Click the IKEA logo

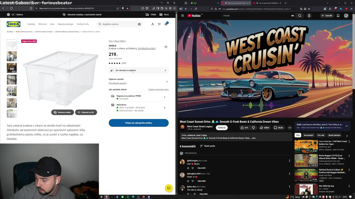pos(14,24)
